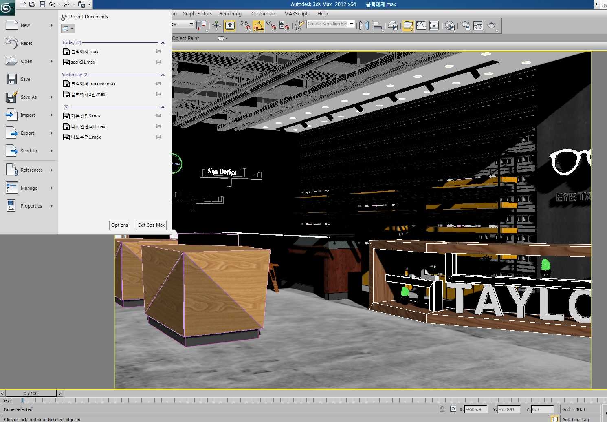This screenshot has height=422, width=607.
Task: Select Properties in application menu
Action: (x=29, y=206)
